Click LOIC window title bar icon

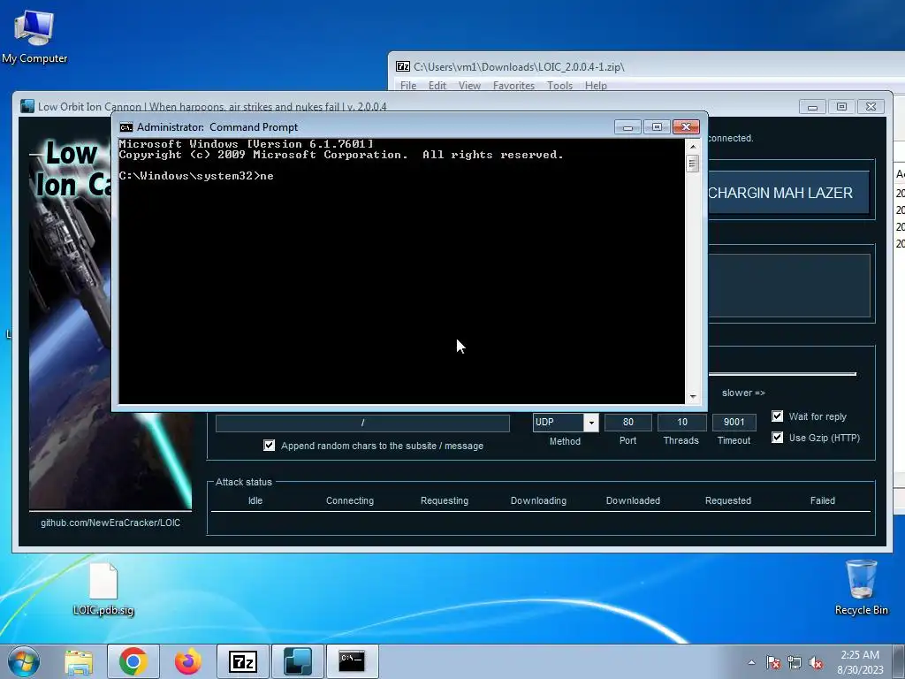click(x=27, y=106)
